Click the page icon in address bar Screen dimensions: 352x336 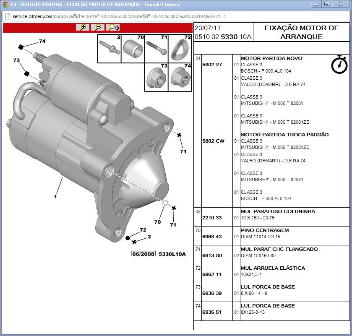click(8, 16)
